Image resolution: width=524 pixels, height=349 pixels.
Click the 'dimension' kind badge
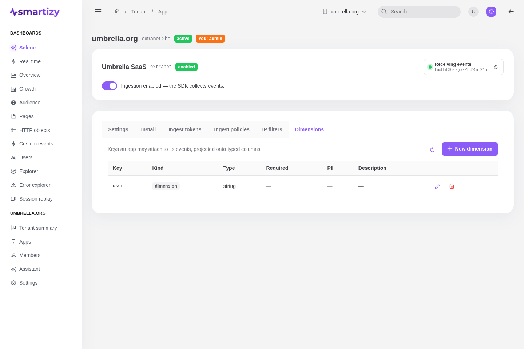pyautogui.click(x=166, y=186)
